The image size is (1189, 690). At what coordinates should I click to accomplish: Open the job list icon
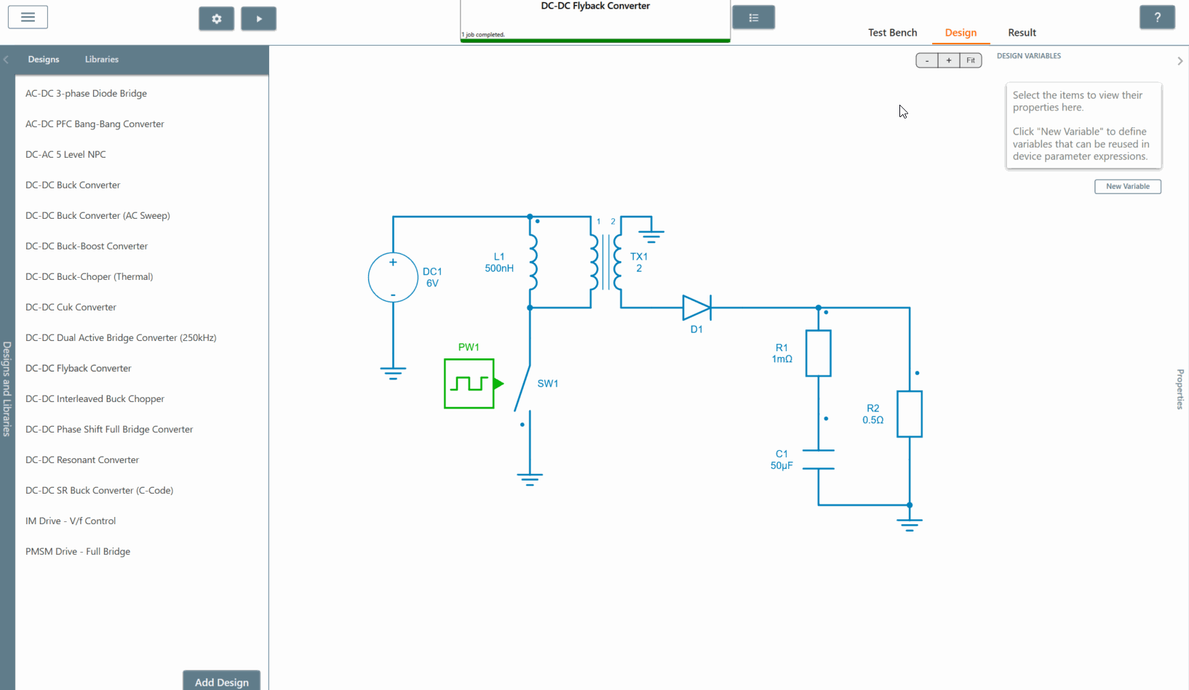click(753, 17)
